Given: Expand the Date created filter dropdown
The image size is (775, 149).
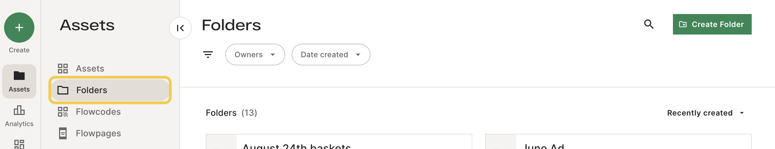Looking at the screenshot, I should 331,55.
